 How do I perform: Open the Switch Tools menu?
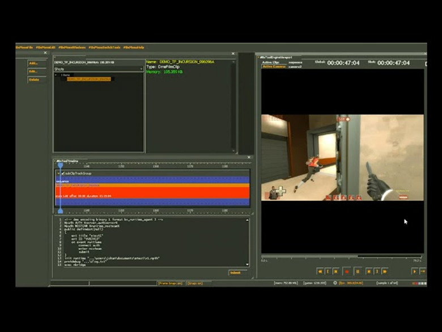(105, 48)
